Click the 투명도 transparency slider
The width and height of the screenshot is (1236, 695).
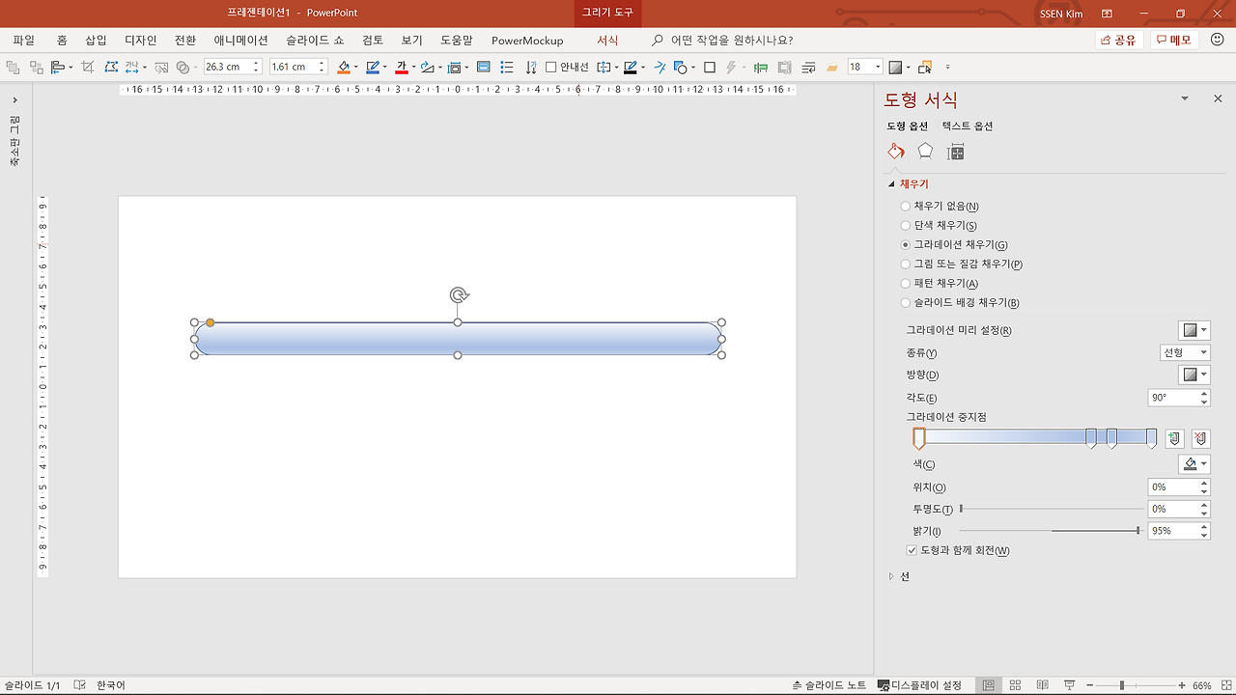coord(1051,509)
